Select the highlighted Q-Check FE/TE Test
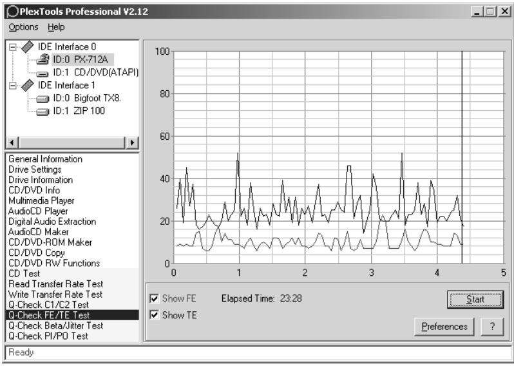 [x=72, y=315]
